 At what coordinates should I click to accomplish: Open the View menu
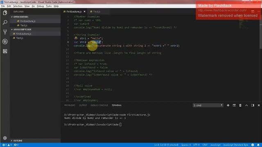coord(27,6)
